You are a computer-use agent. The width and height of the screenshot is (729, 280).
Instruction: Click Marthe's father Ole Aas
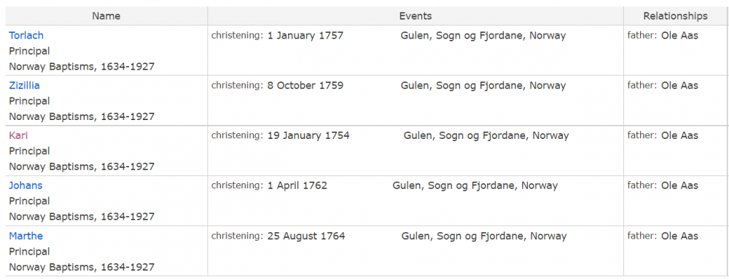pos(679,236)
